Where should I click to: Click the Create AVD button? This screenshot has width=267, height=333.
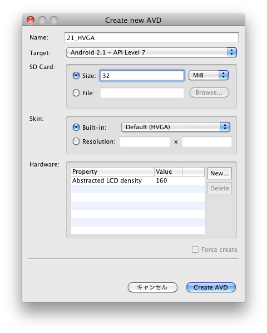point(211,287)
